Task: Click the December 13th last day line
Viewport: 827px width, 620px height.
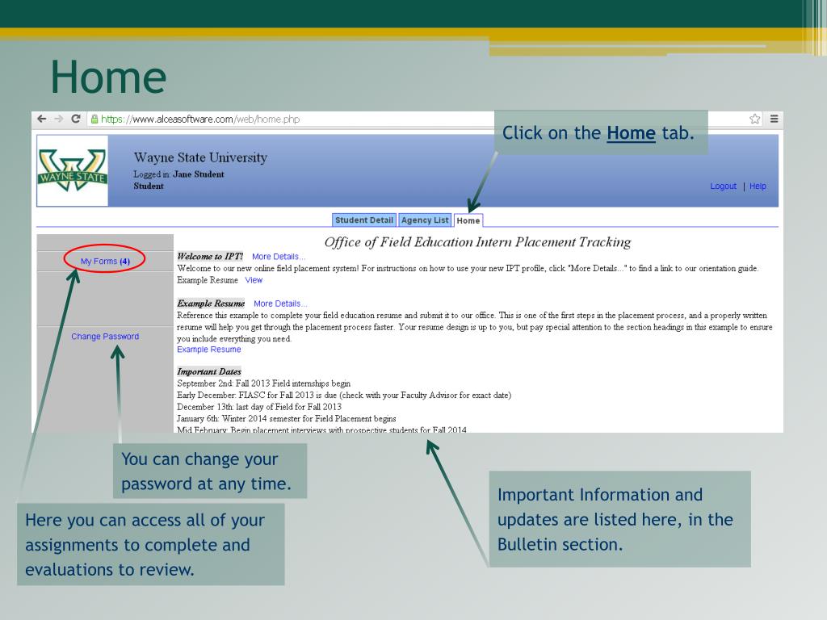Action: point(259,407)
